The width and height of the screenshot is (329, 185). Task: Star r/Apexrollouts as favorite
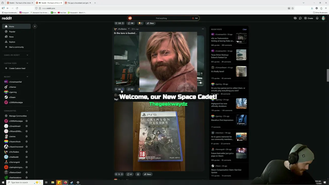pyautogui.click(x=26, y=142)
